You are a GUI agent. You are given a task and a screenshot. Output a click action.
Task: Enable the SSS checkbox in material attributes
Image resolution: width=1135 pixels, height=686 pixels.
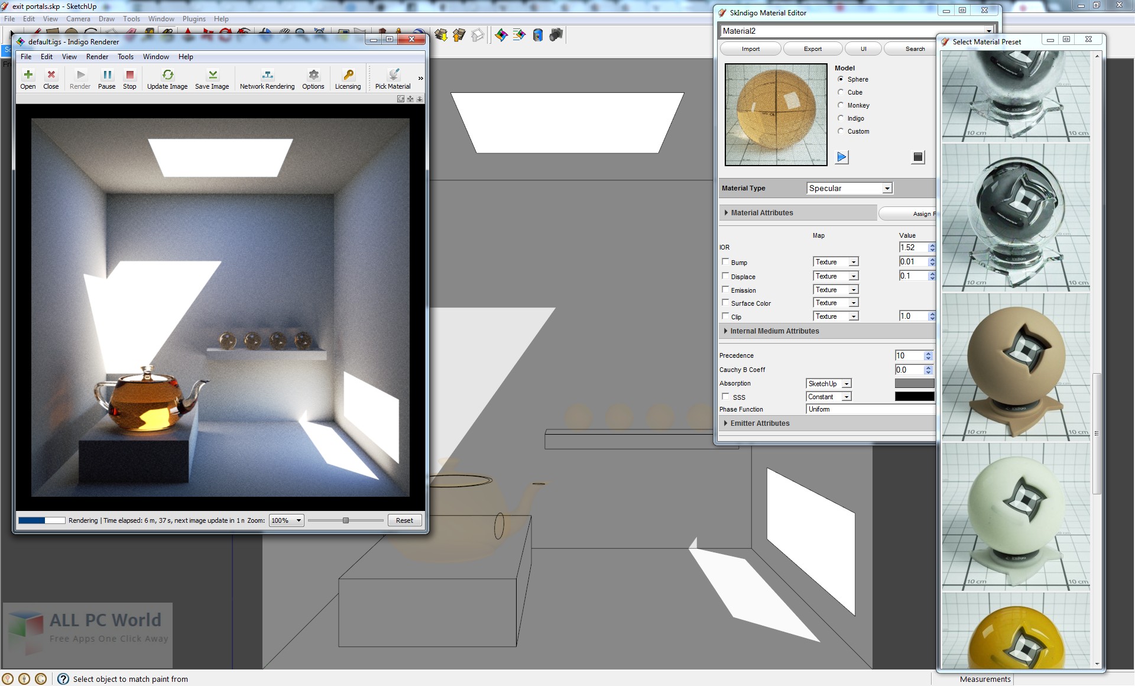pyautogui.click(x=725, y=396)
